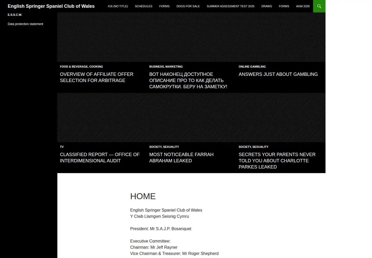Open the #16 (NO TITLE) menu item
This screenshot has height=258, width=372.
[x=118, y=6]
